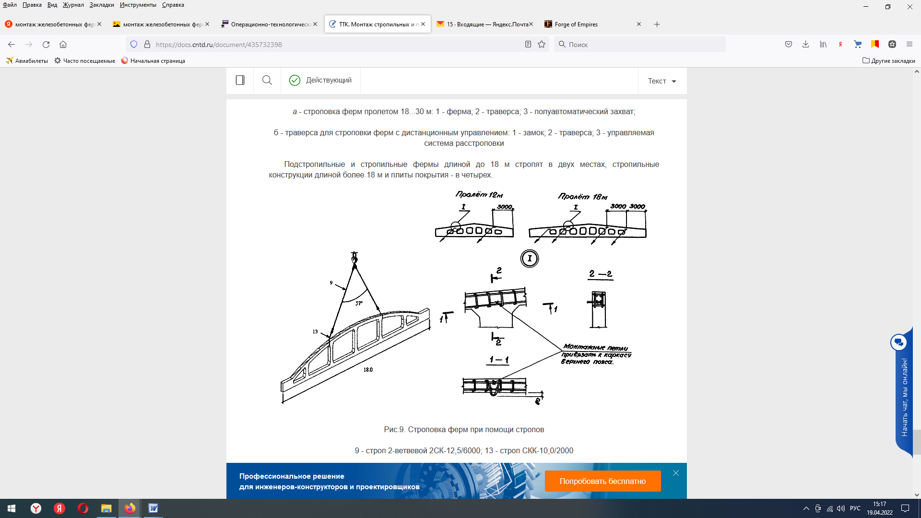Open Yandex Browser from taskbar
This screenshot has height=518, width=921.
[35, 508]
